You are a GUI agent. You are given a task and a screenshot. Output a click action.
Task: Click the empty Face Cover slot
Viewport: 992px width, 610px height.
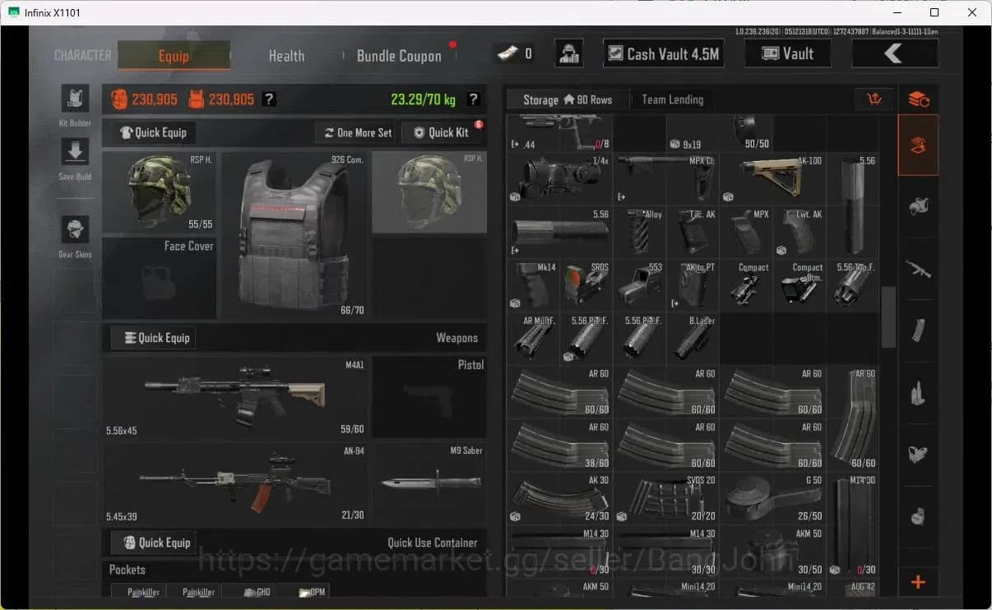[x=160, y=278]
